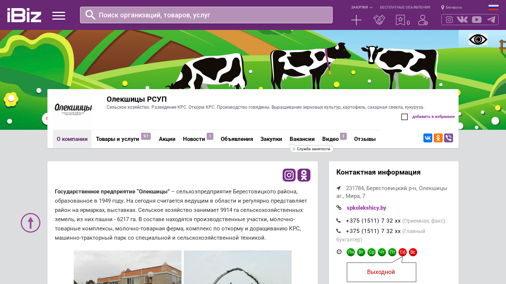Click the Служба занятости badge

(312, 149)
